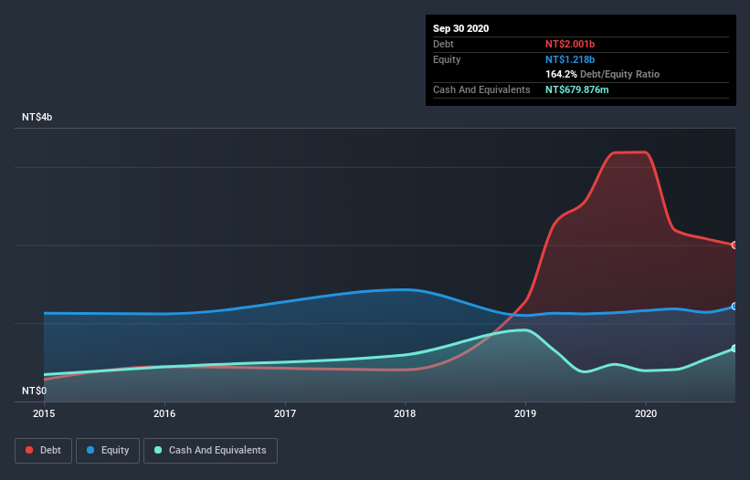Screen dimensions: 750x480
Task: Select the 2020 x-axis label
Action: pyautogui.click(x=646, y=413)
